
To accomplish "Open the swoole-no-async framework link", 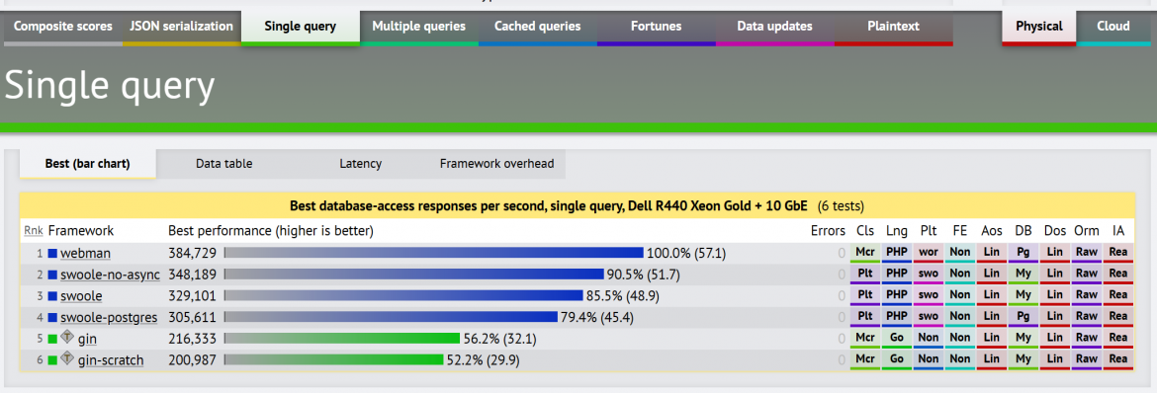I will coord(110,275).
